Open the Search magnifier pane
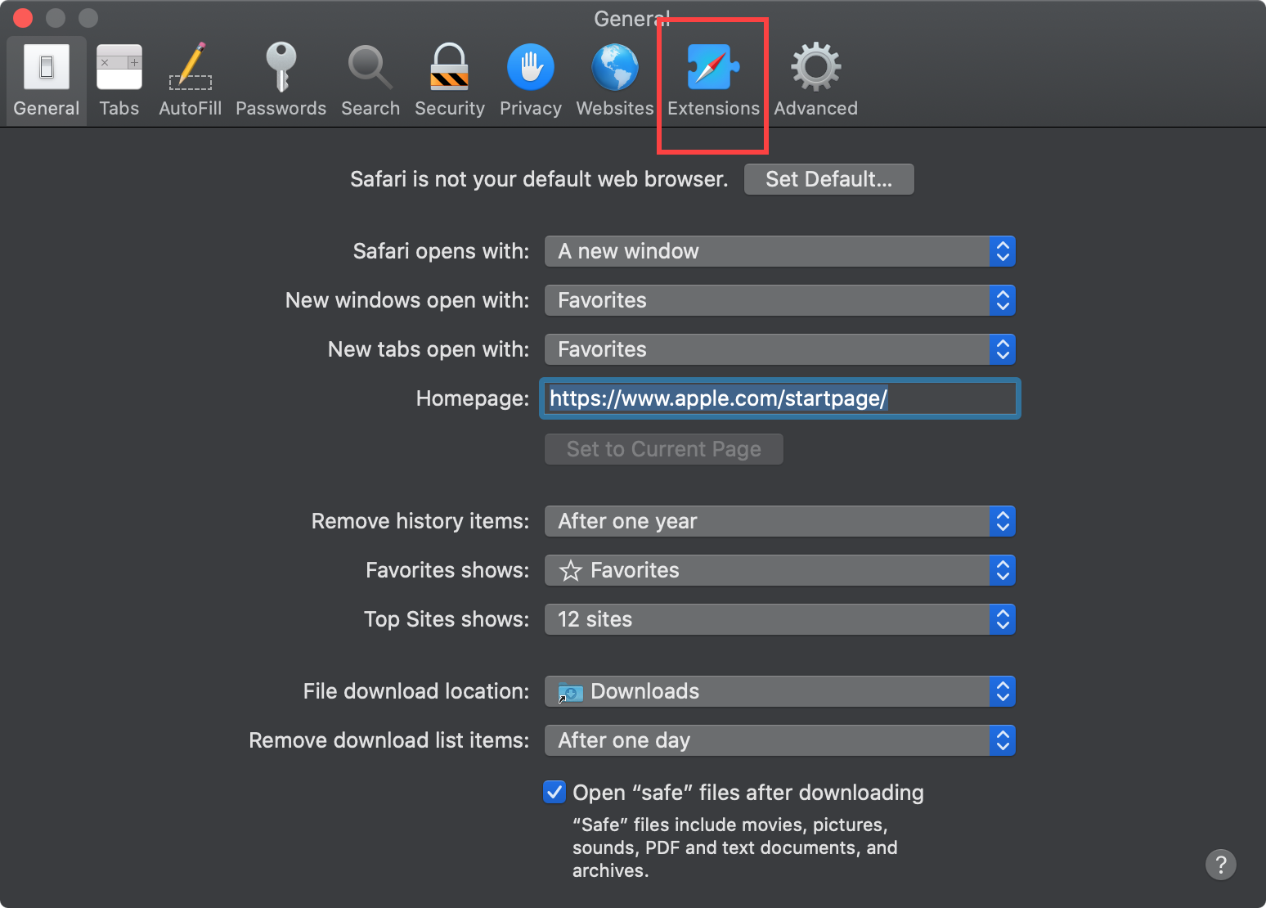Screen dimensions: 1266x908 (x=370, y=80)
